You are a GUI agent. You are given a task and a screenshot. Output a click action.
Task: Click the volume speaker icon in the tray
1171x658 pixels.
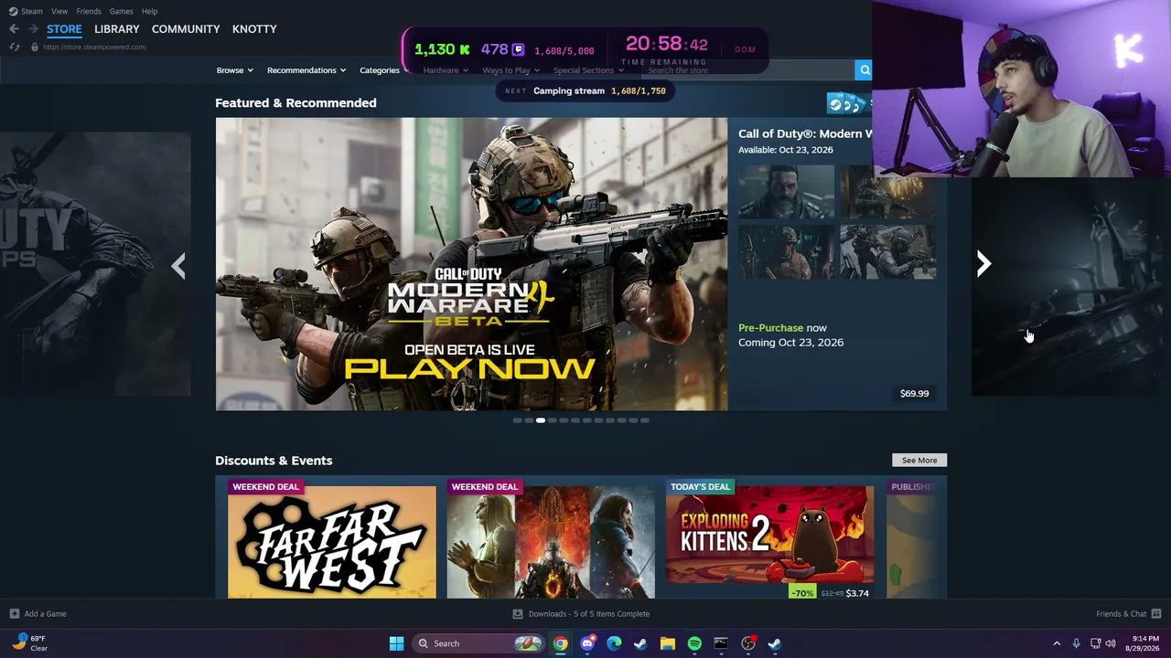[x=1111, y=643]
